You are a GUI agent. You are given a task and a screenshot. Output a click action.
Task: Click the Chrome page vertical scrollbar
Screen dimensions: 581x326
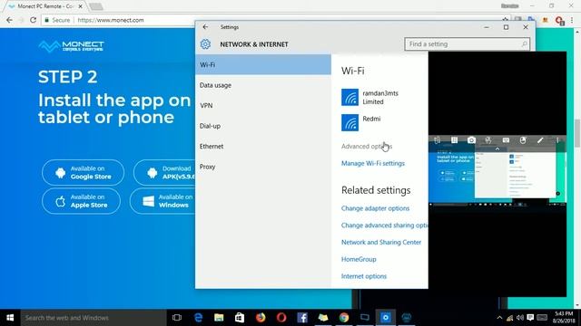[577, 133]
